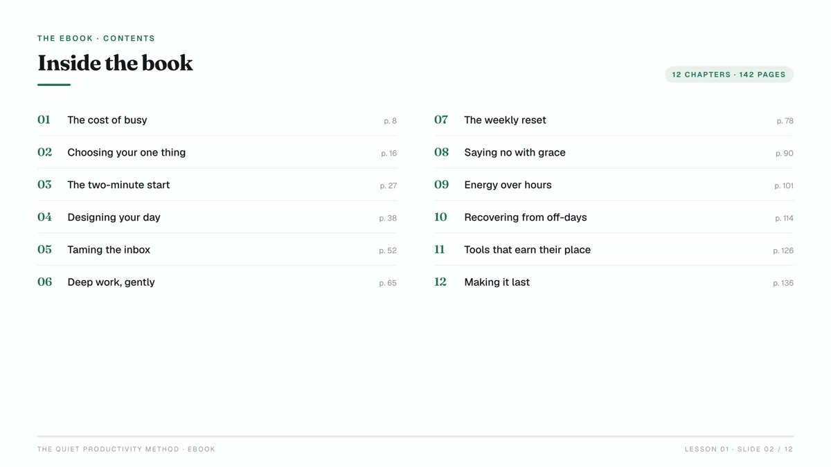Click the 12 Chapters · 142 Pages badge
This screenshot has height=467, width=831.
[729, 74]
